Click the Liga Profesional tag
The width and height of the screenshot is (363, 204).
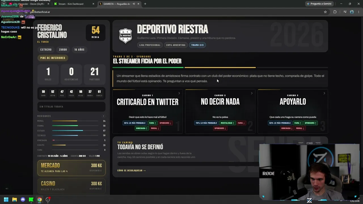coord(150,45)
